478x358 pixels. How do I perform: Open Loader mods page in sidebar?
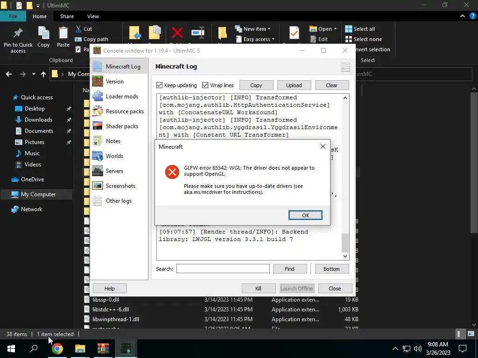coord(119,96)
